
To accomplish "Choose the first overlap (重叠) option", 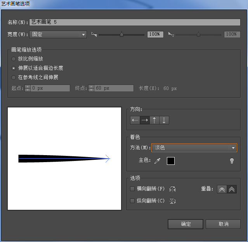I will pos(222,189).
